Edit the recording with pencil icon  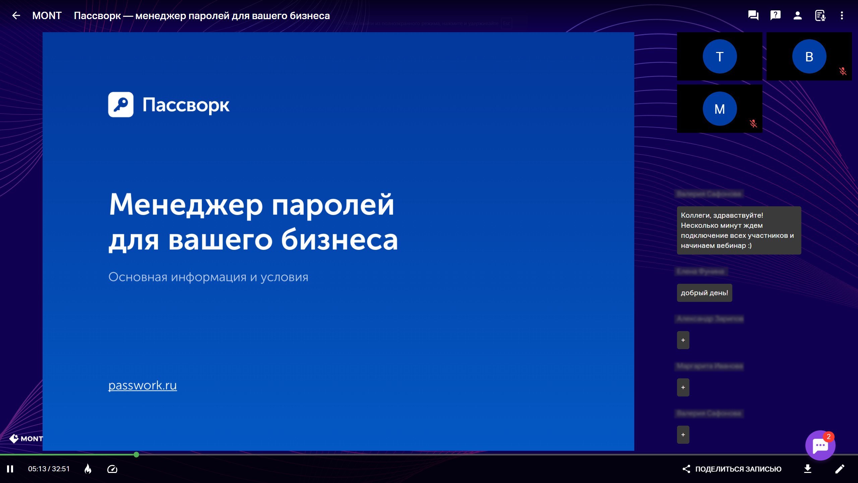point(840,469)
